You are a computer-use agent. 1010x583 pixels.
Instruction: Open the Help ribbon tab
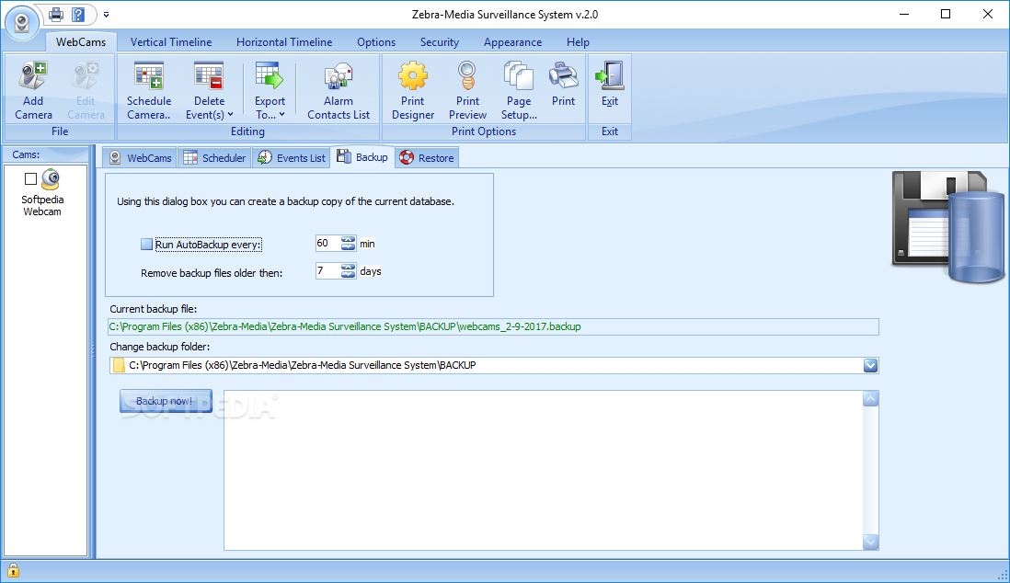[x=578, y=42]
